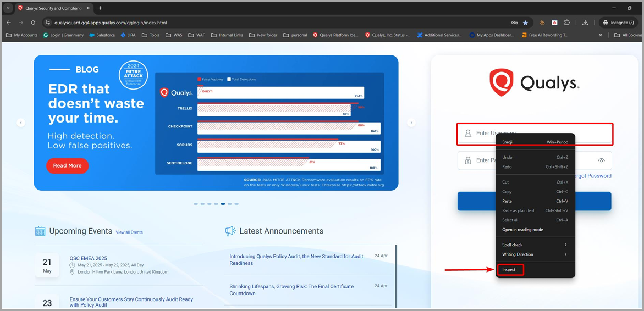Screen dimensions: 644x311
Task: Go forward to next page
Action: coord(20,23)
